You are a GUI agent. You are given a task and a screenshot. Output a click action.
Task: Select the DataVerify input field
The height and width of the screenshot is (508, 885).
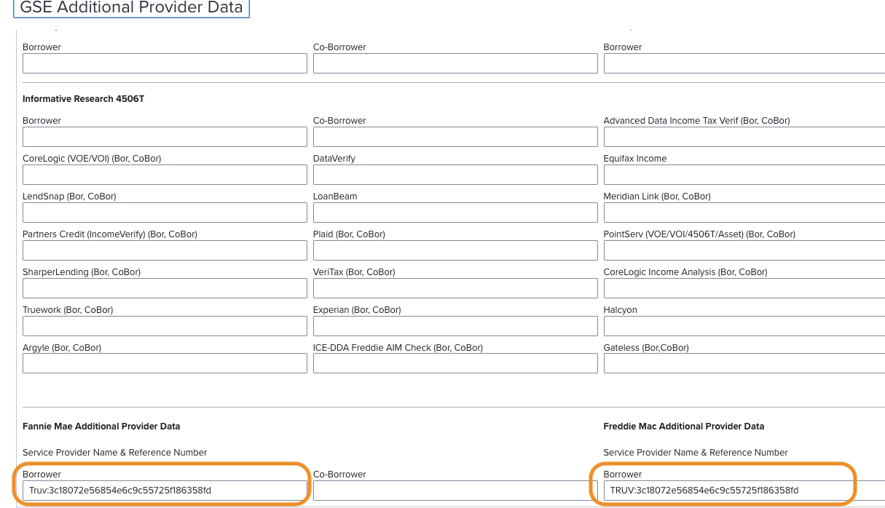tap(455, 175)
